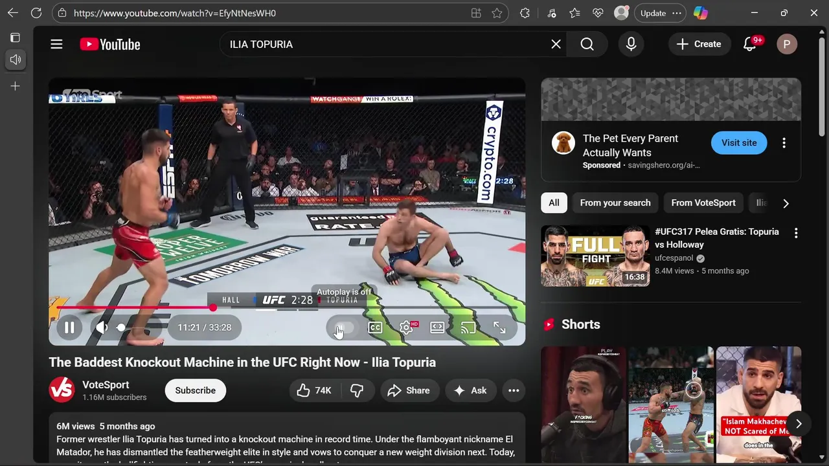The image size is (829, 466).
Task: Open ad options menu for sponsored card
Action: (784, 143)
